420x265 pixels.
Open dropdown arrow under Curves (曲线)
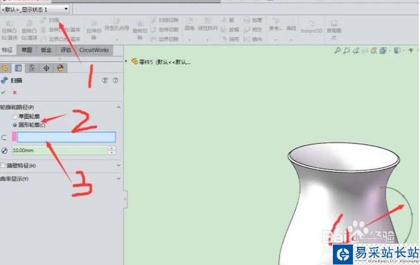(291, 40)
